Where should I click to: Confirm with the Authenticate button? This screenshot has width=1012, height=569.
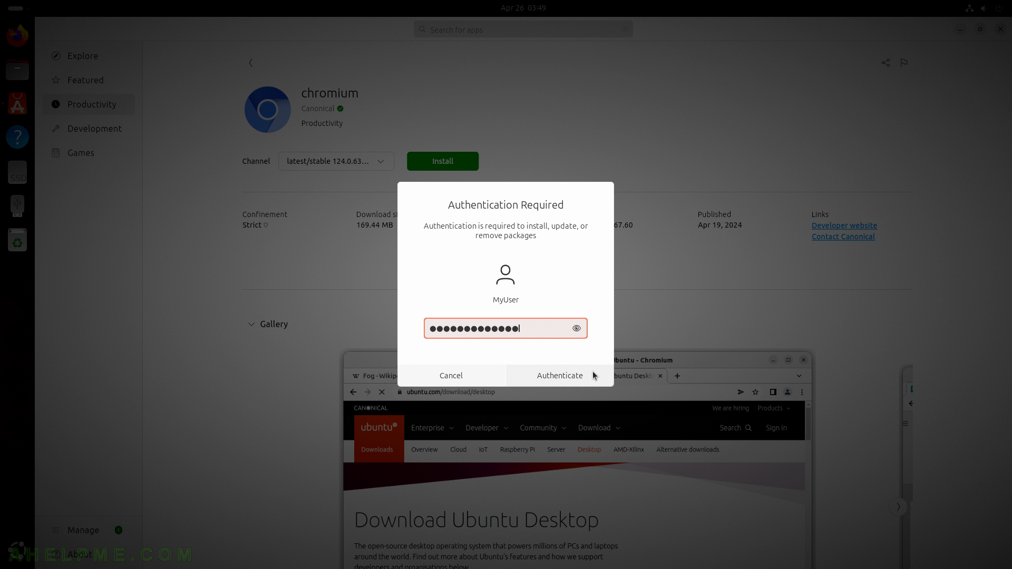click(x=560, y=376)
